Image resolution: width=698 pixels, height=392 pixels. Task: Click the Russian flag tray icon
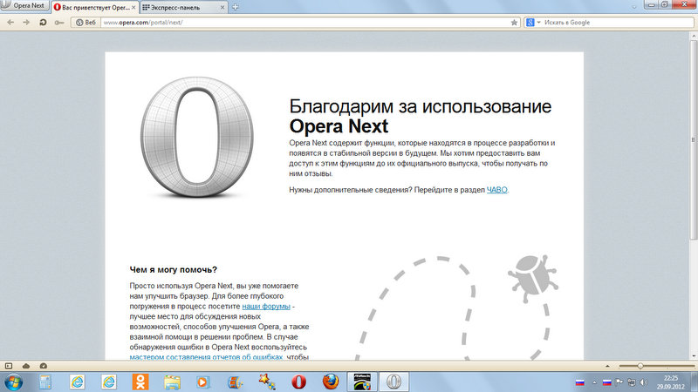coord(606,382)
